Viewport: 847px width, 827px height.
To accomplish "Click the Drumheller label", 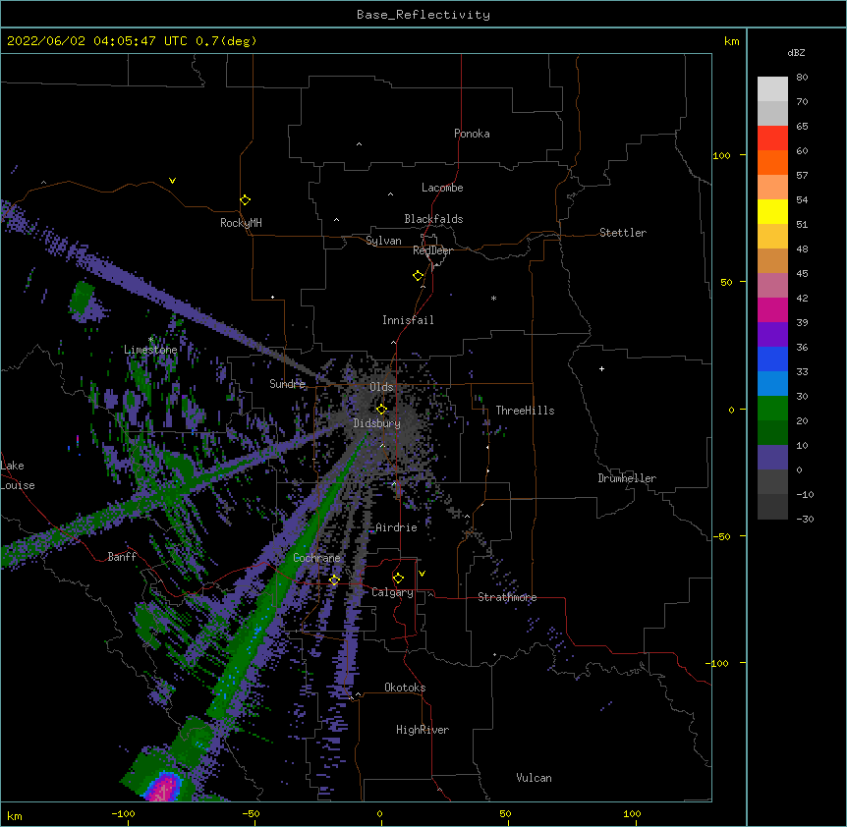I will point(627,478).
